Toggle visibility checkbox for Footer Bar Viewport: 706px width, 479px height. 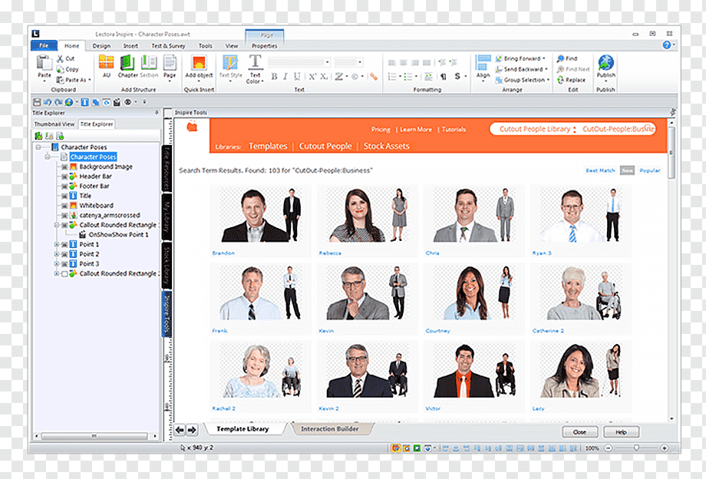[x=64, y=186]
